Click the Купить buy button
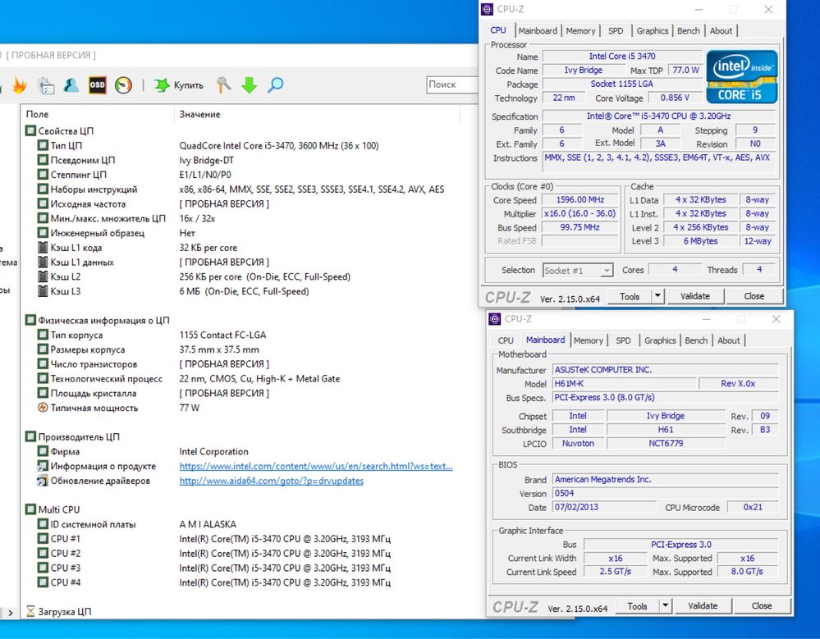Screen dimensions: 820x639 [178, 85]
